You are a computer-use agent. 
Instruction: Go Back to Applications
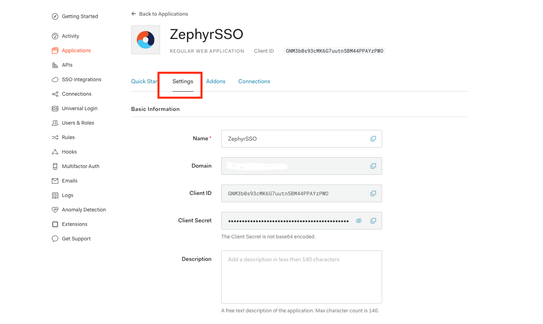(159, 14)
